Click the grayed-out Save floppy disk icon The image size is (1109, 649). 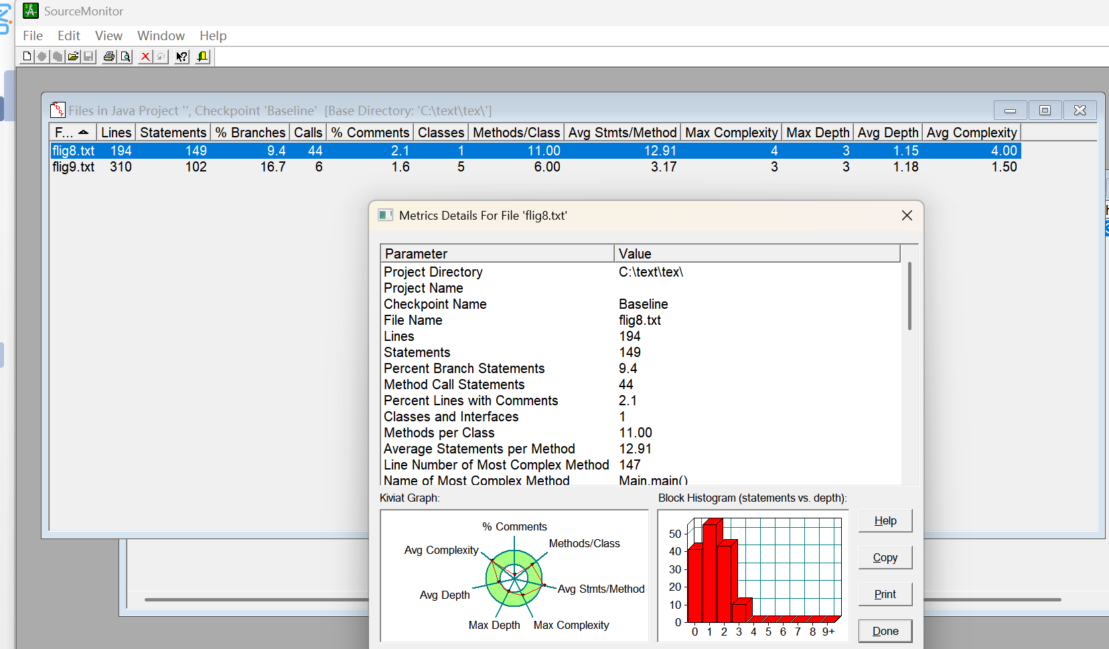point(88,57)
